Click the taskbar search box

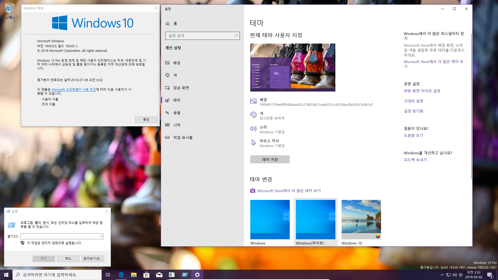(x=57, y=275)
